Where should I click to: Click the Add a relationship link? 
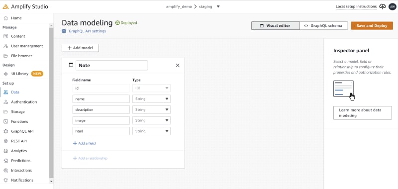pos(90,158)
